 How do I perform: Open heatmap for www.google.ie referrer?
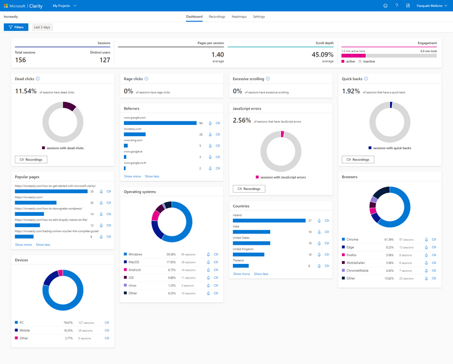click(210, 157)
